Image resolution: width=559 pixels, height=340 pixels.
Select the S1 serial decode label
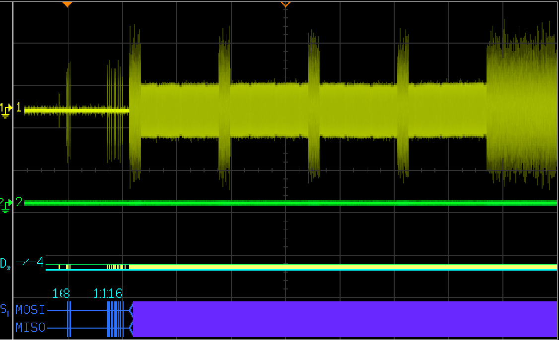[4, 310]
